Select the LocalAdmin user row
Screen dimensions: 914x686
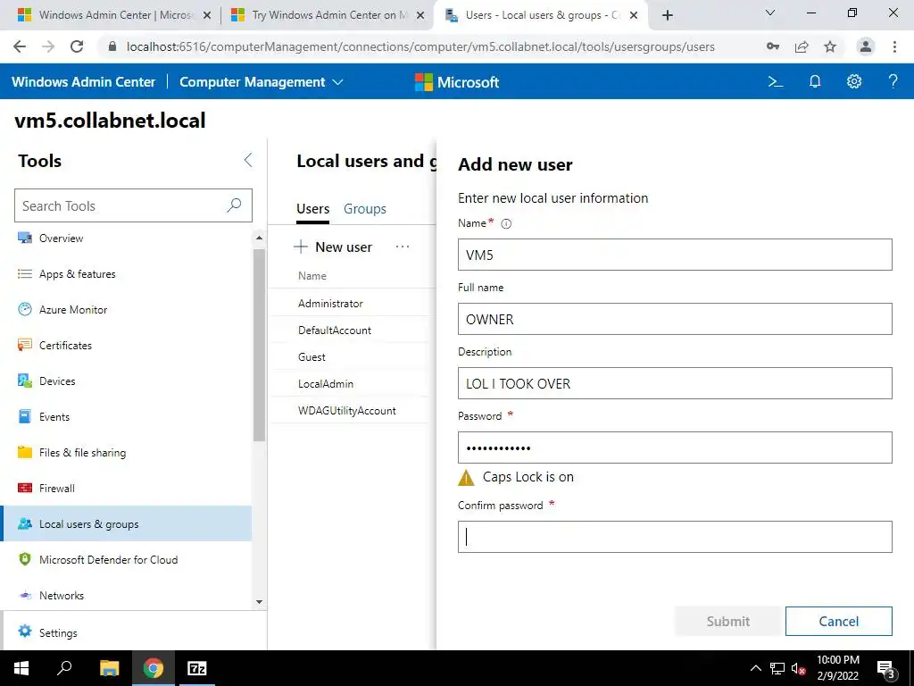[352, 384]
